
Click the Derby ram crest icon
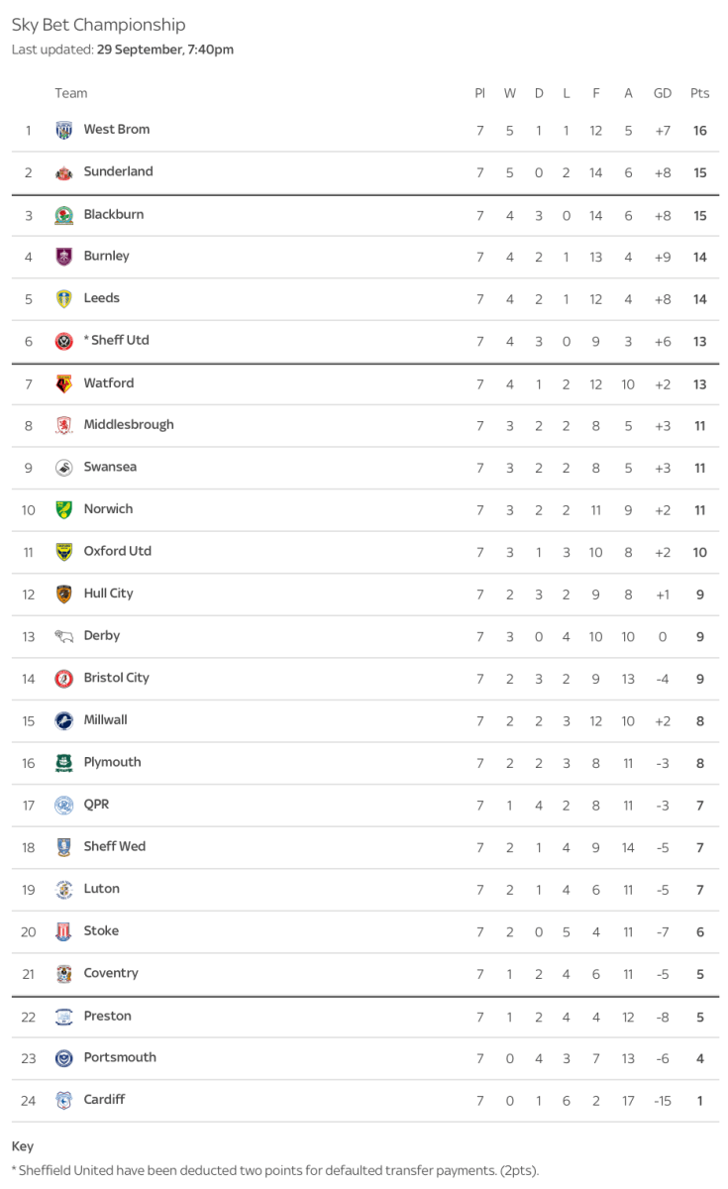tap(63, 636)
